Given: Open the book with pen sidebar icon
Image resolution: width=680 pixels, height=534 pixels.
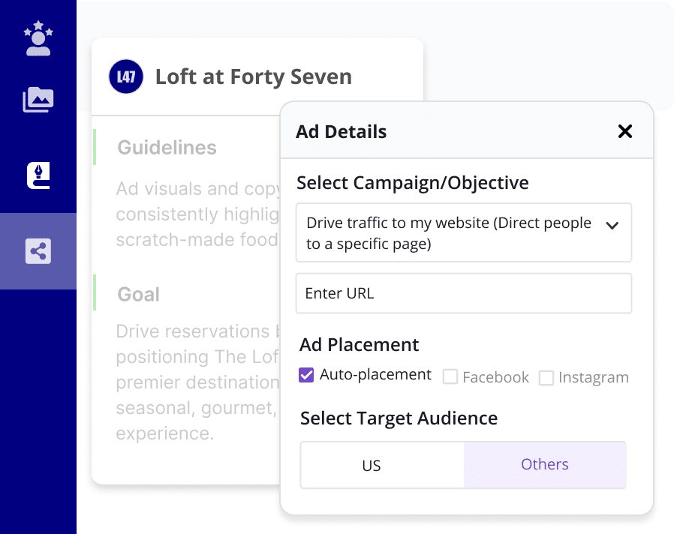Looking at the screenshot, I should click(x=38, y=175).
